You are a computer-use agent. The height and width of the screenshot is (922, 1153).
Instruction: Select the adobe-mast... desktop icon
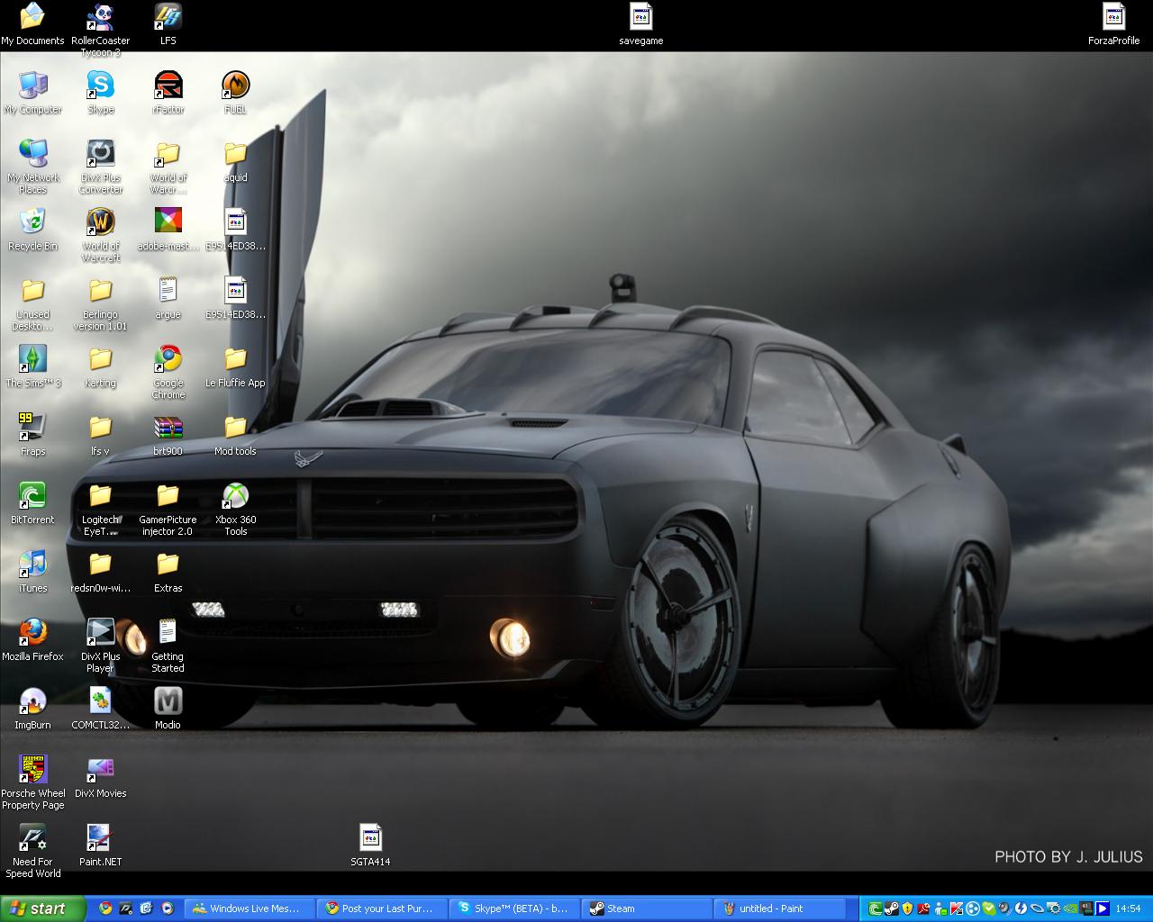[x=168, y=230]
